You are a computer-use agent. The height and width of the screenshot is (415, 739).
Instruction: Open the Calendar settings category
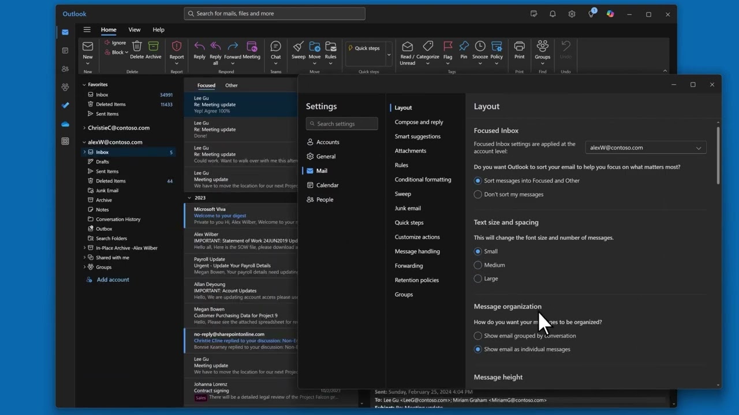(327, 185)
